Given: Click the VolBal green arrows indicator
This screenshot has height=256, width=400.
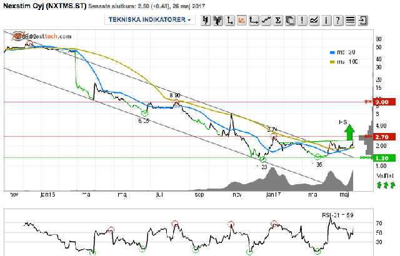Looking at the screenshot, I should [386, 185].
